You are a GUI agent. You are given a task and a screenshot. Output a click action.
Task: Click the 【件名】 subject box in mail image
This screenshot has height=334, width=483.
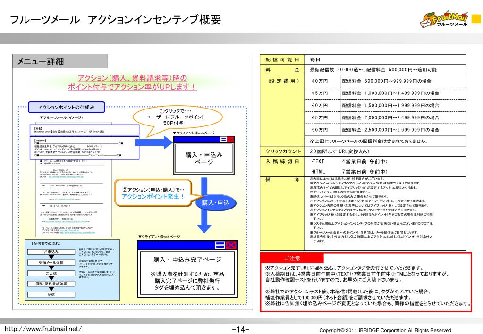point(85,130)
